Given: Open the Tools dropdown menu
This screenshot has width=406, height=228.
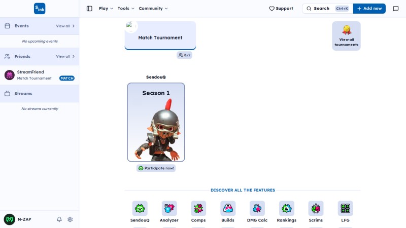Looking at the screenshot, I should pos(126,9).
